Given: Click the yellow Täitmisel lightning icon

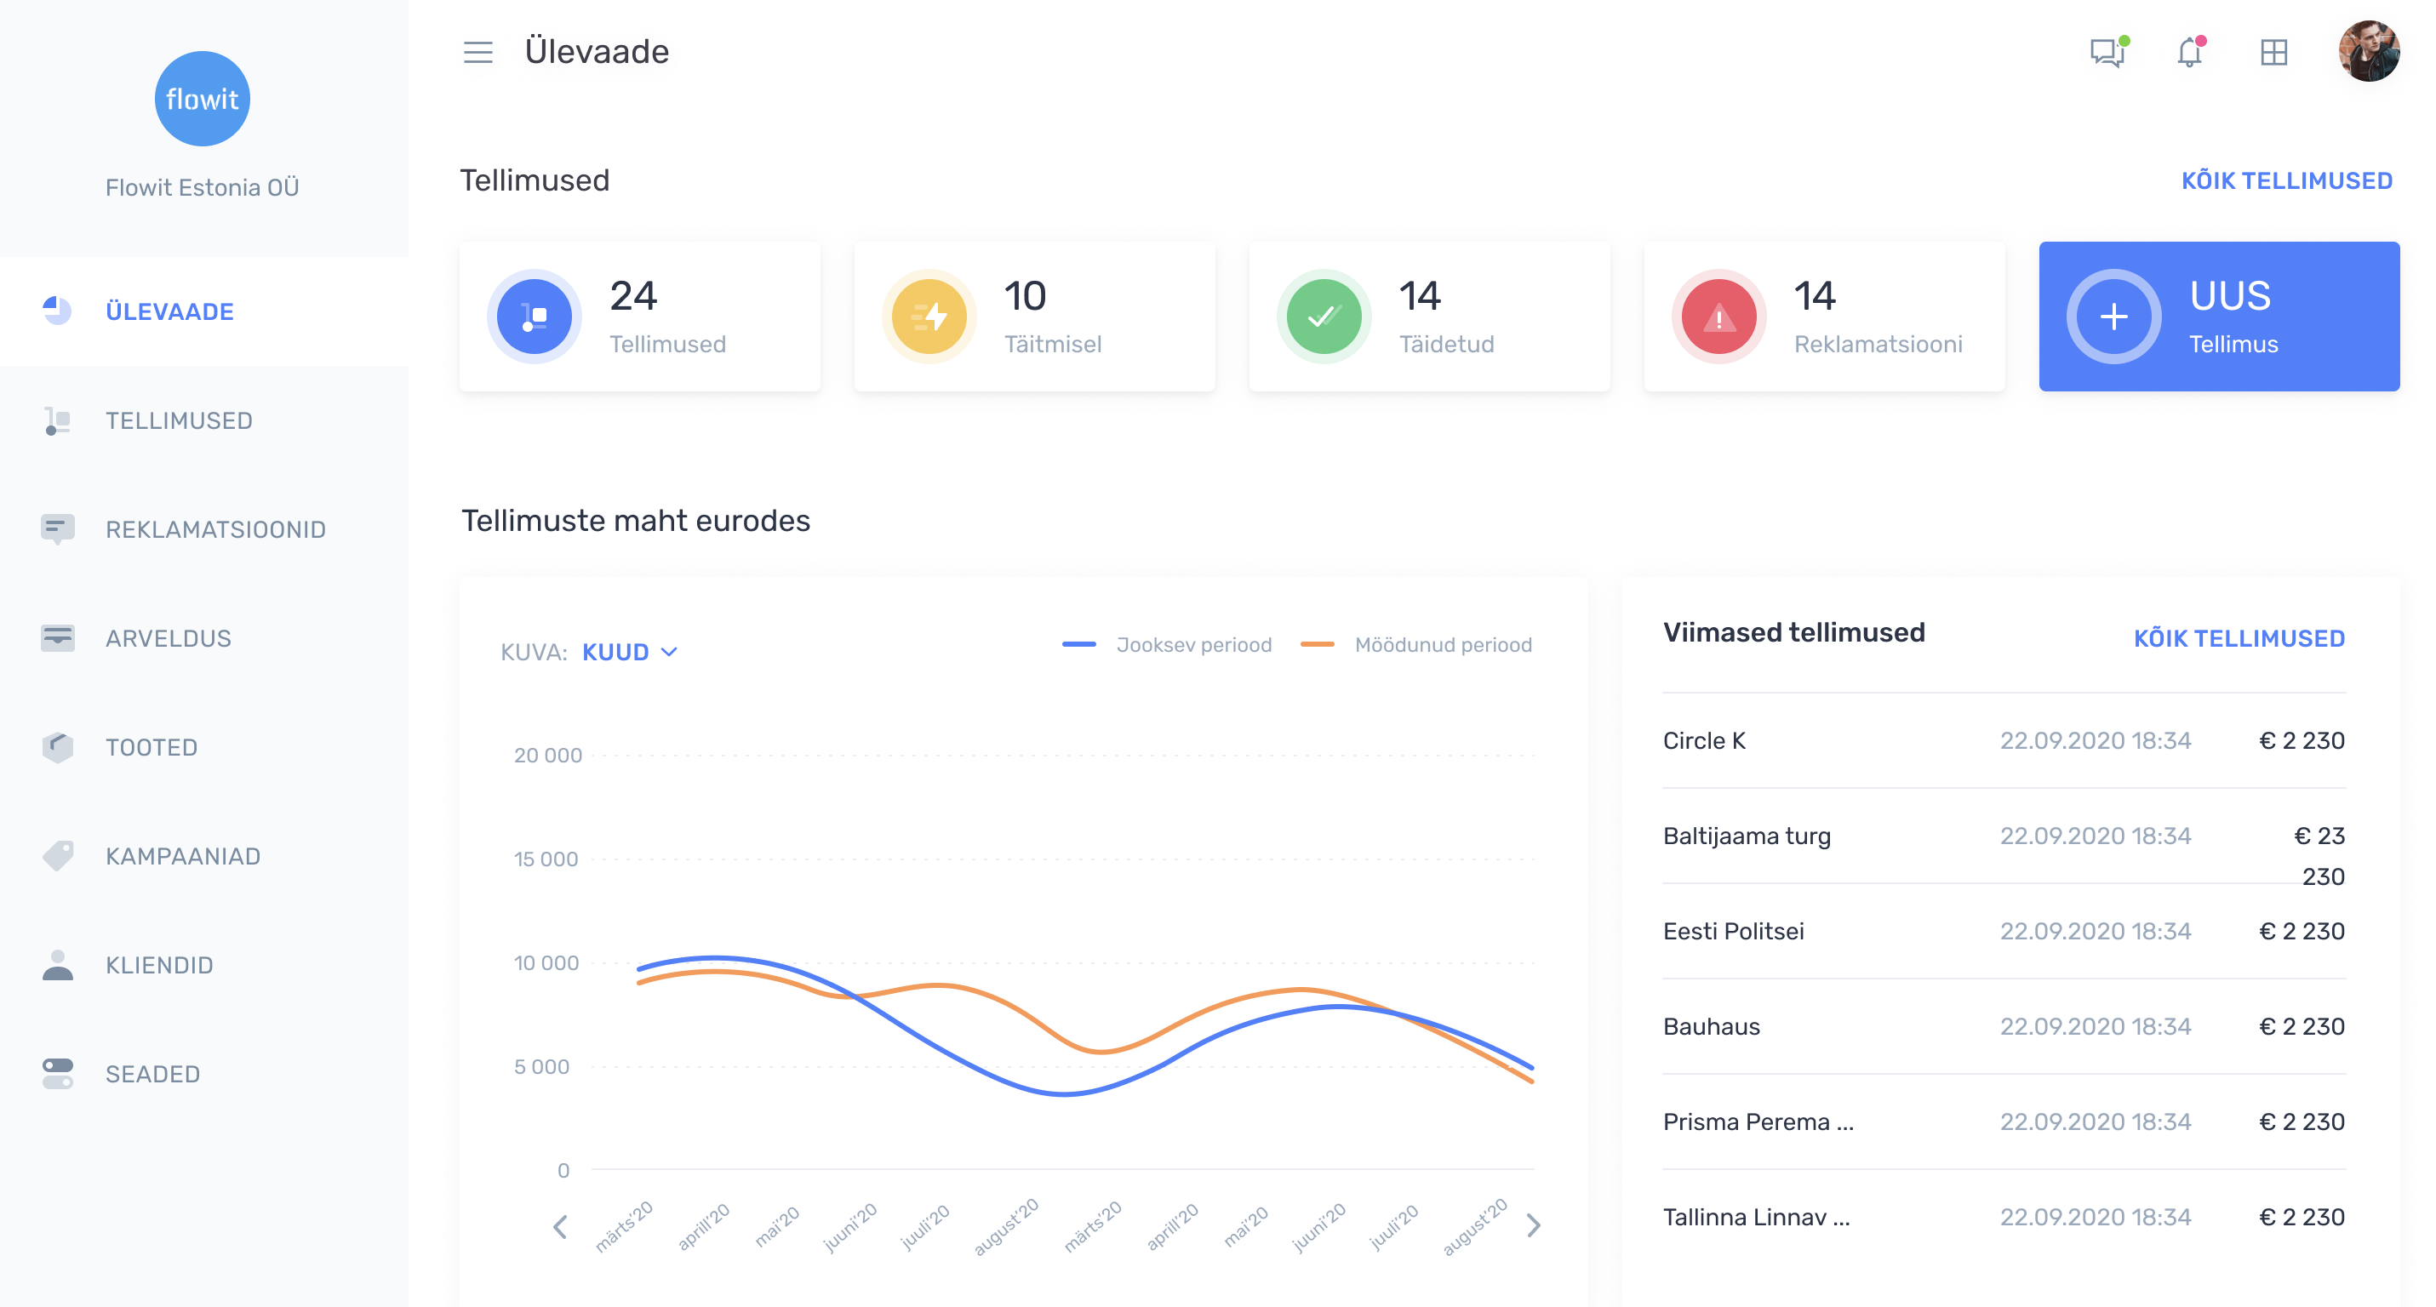Looking at the screenshot, I should pyautogui.click(x=929, y=317).
